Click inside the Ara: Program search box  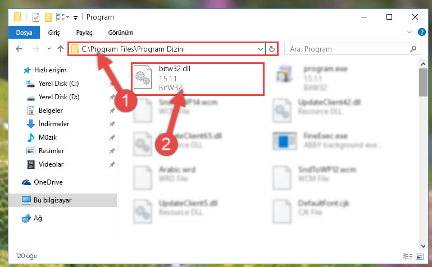(347, 49)
